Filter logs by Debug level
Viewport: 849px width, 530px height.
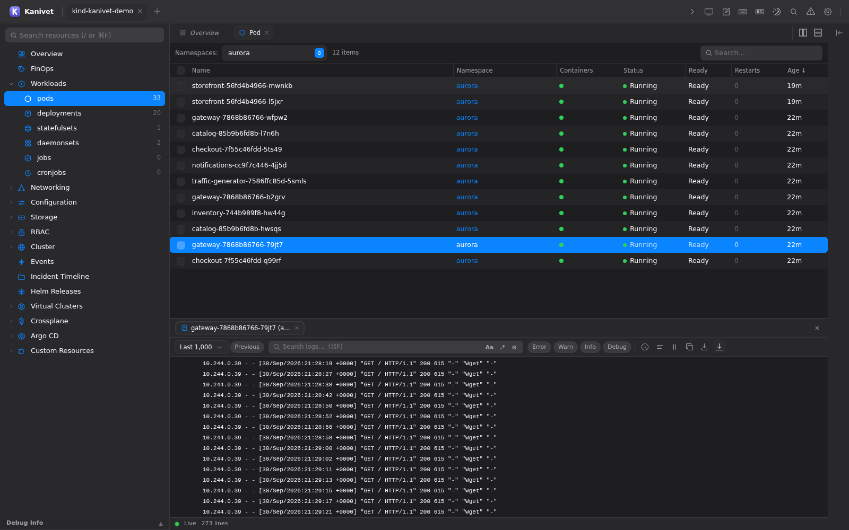[617, 347]
